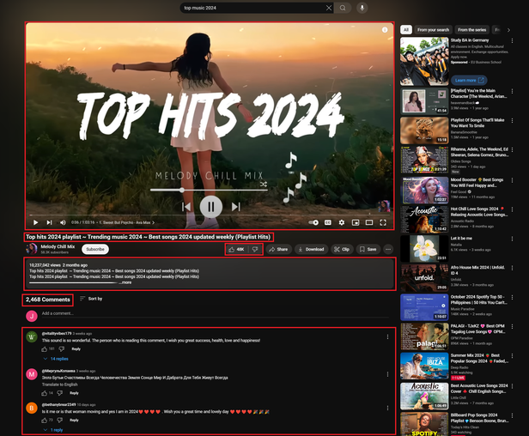Open options for 'Playlist Of Songs That'll Make You Want To Smile'
The height and width of the screenshot is (436, 529).
pyautogui.click(x=512, y=120)
